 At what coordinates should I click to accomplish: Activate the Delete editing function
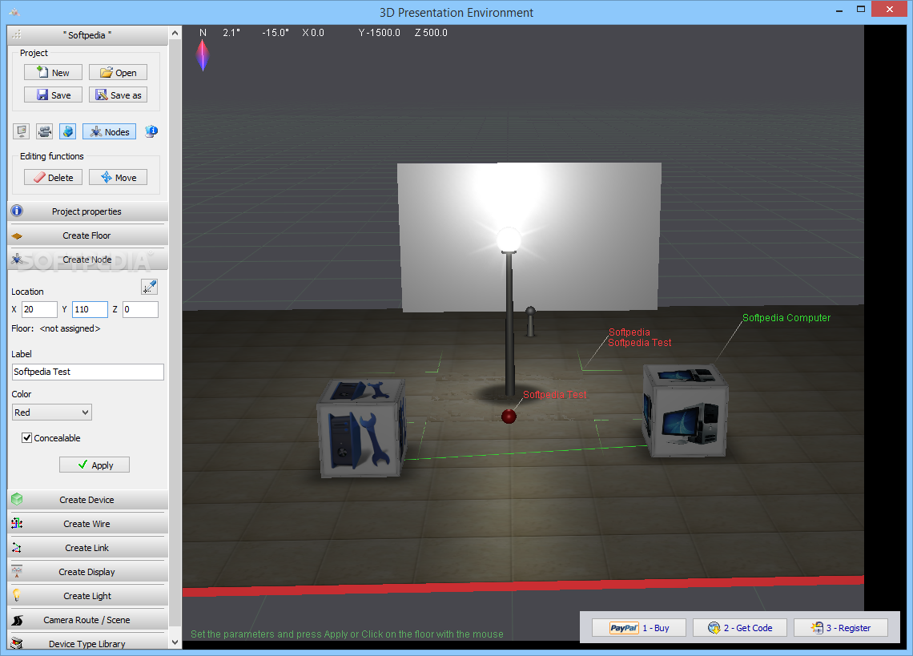coord(53,177)
